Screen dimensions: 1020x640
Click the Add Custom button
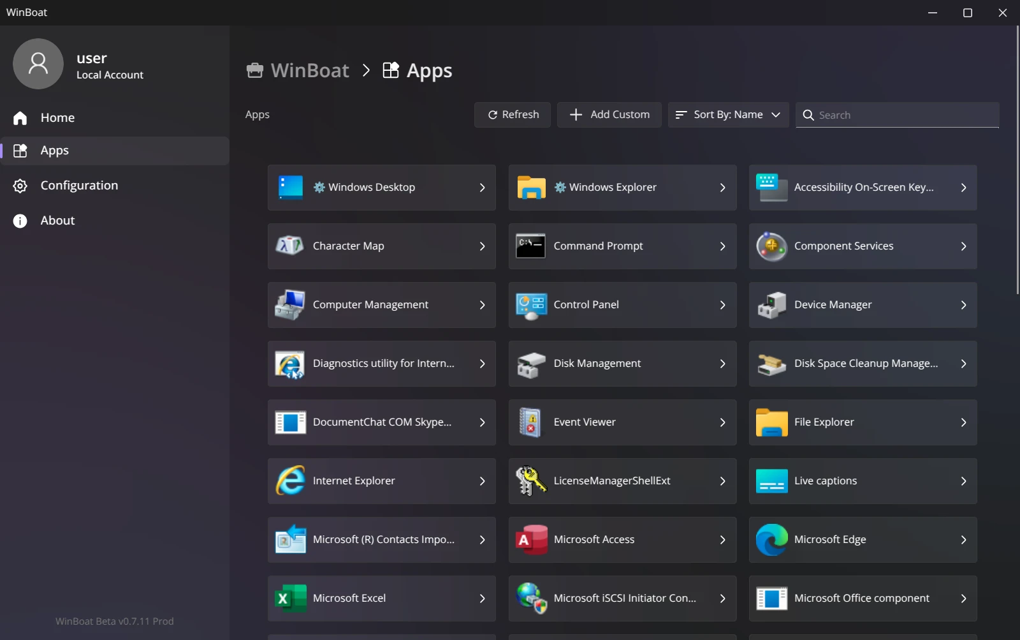(x=609, y=115)
